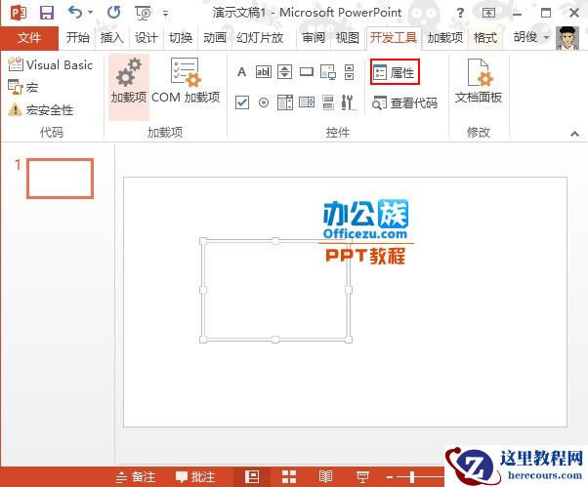Click the top-left handle of the control
This screenshot has height=487, width=588.
[x=203, y=240]
